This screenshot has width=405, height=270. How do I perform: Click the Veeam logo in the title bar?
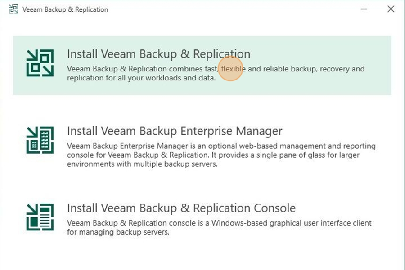(x=13, y=9)
